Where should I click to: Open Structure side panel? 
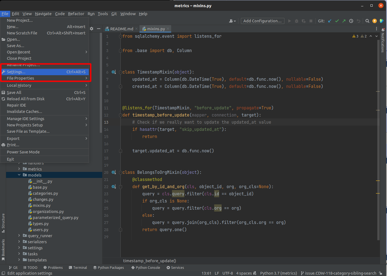click(3, 223)
